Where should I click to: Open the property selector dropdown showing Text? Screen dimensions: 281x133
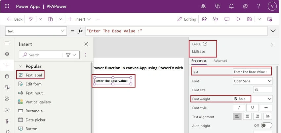pyautogui.click(x=36, y=31)
